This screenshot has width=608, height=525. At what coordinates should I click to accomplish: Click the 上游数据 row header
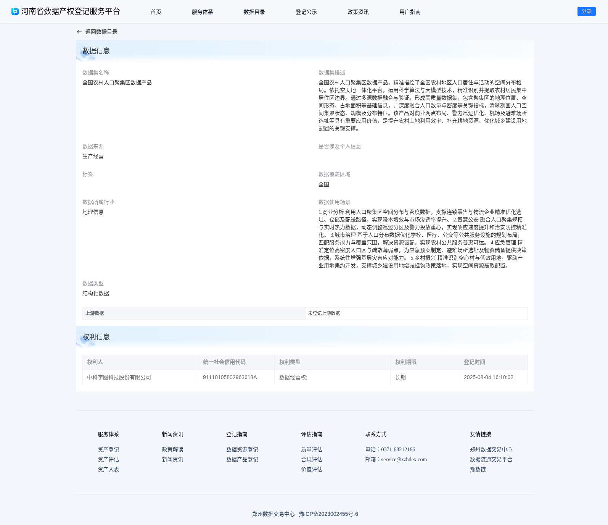194,313
